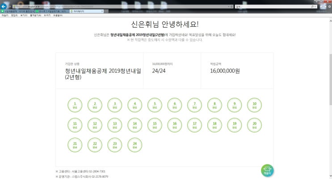332x179 pixels.
Task: Click installment circle 2
Action: (x=95, y=105)
